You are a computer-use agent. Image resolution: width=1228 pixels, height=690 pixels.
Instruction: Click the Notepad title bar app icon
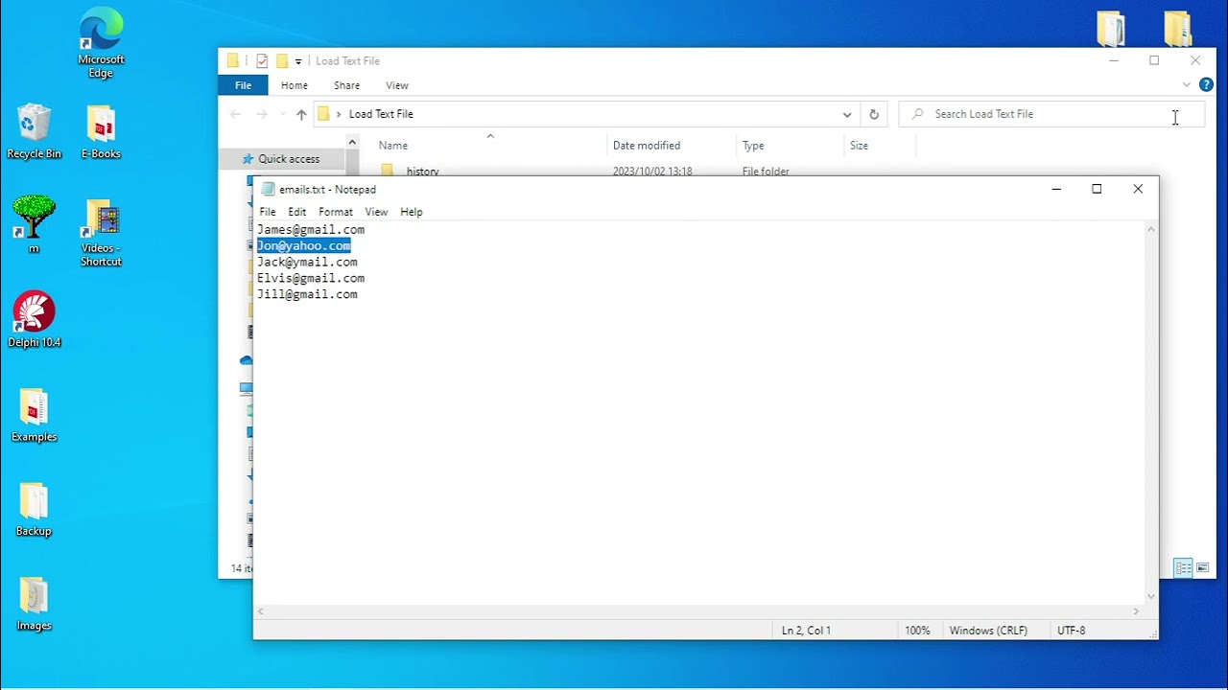(268, 190)
